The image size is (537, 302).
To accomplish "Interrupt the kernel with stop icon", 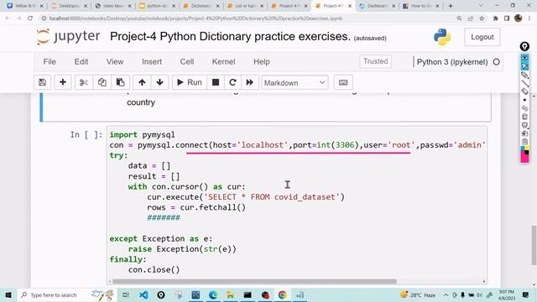I will 216,82.
